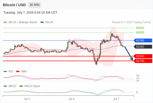Click the Jul 5 date axis label

[x=27, y=99]
